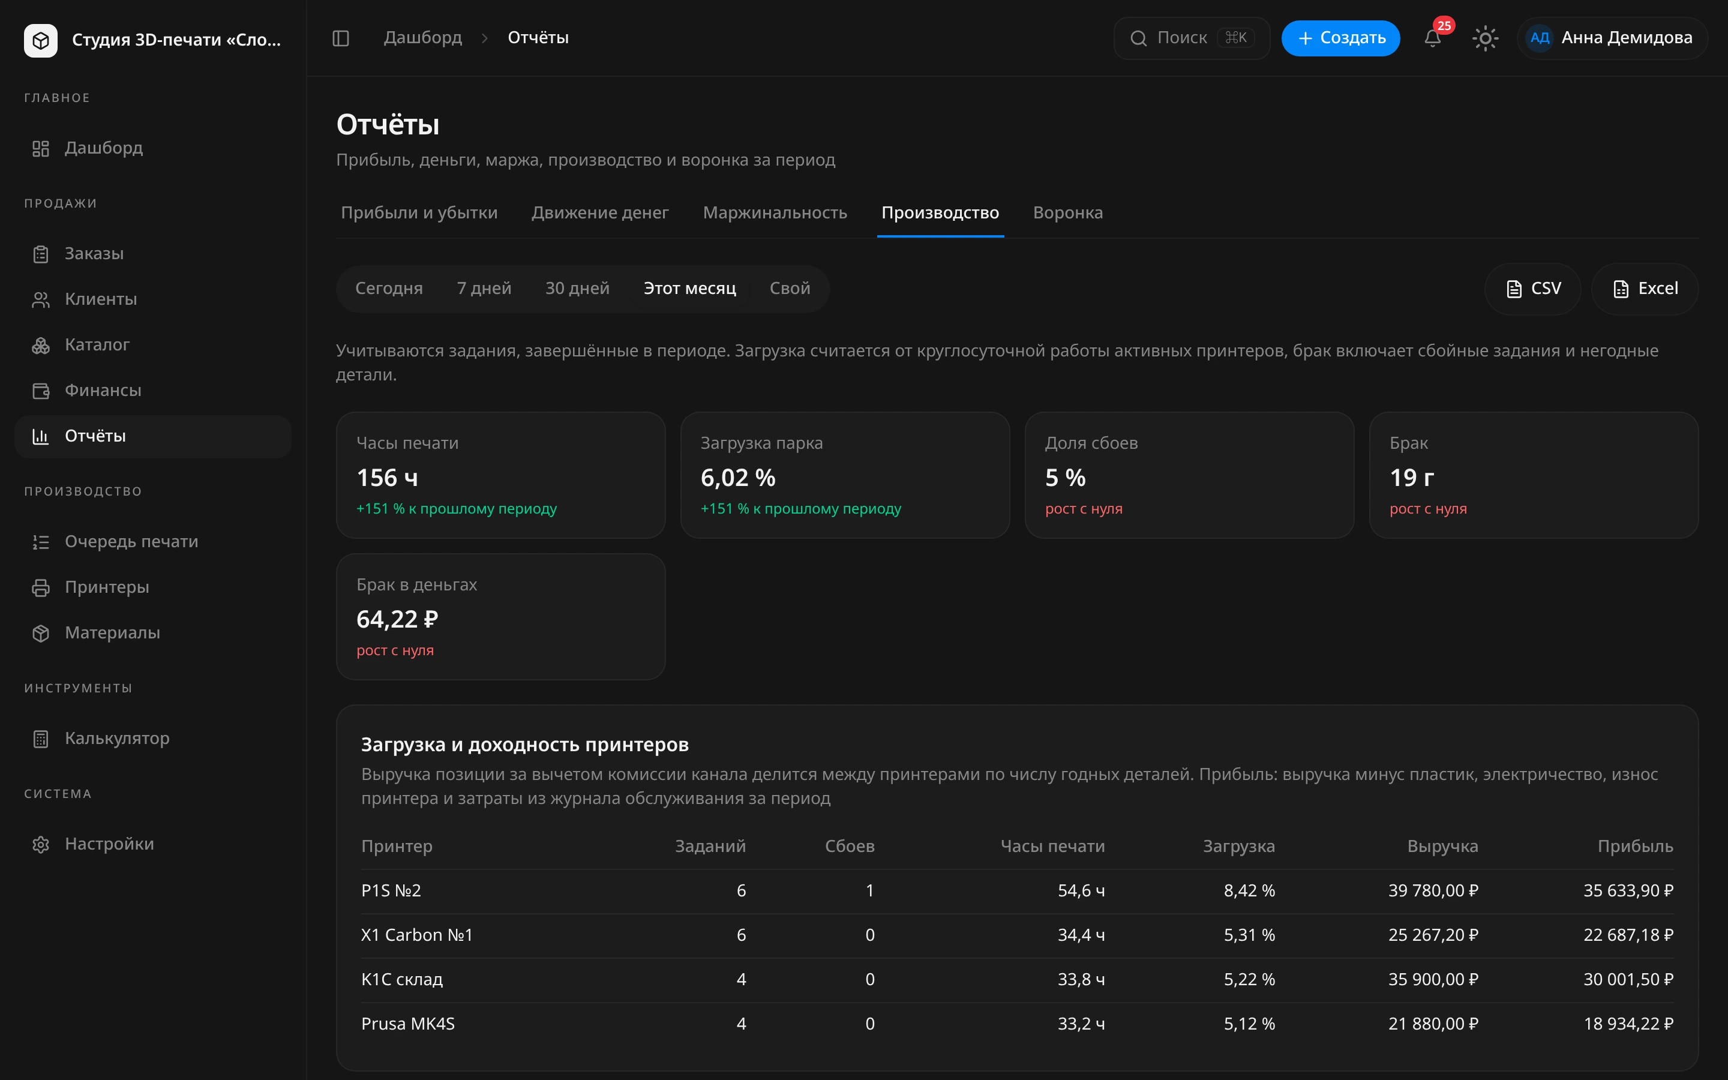Set period to 30 дней

(577, 289)
